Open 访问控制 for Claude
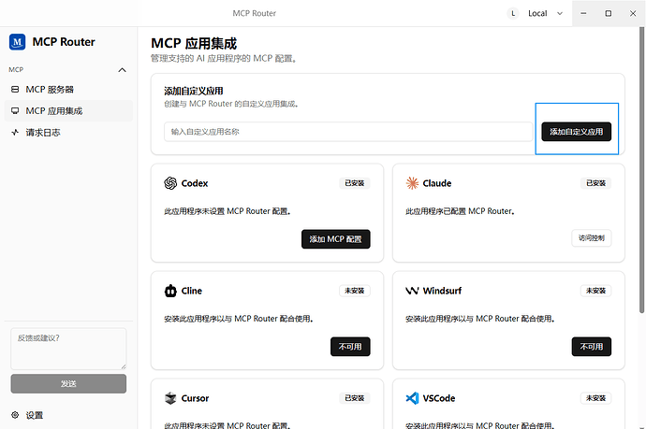Viewport: 646px width, 429px height. pos(591,237)
